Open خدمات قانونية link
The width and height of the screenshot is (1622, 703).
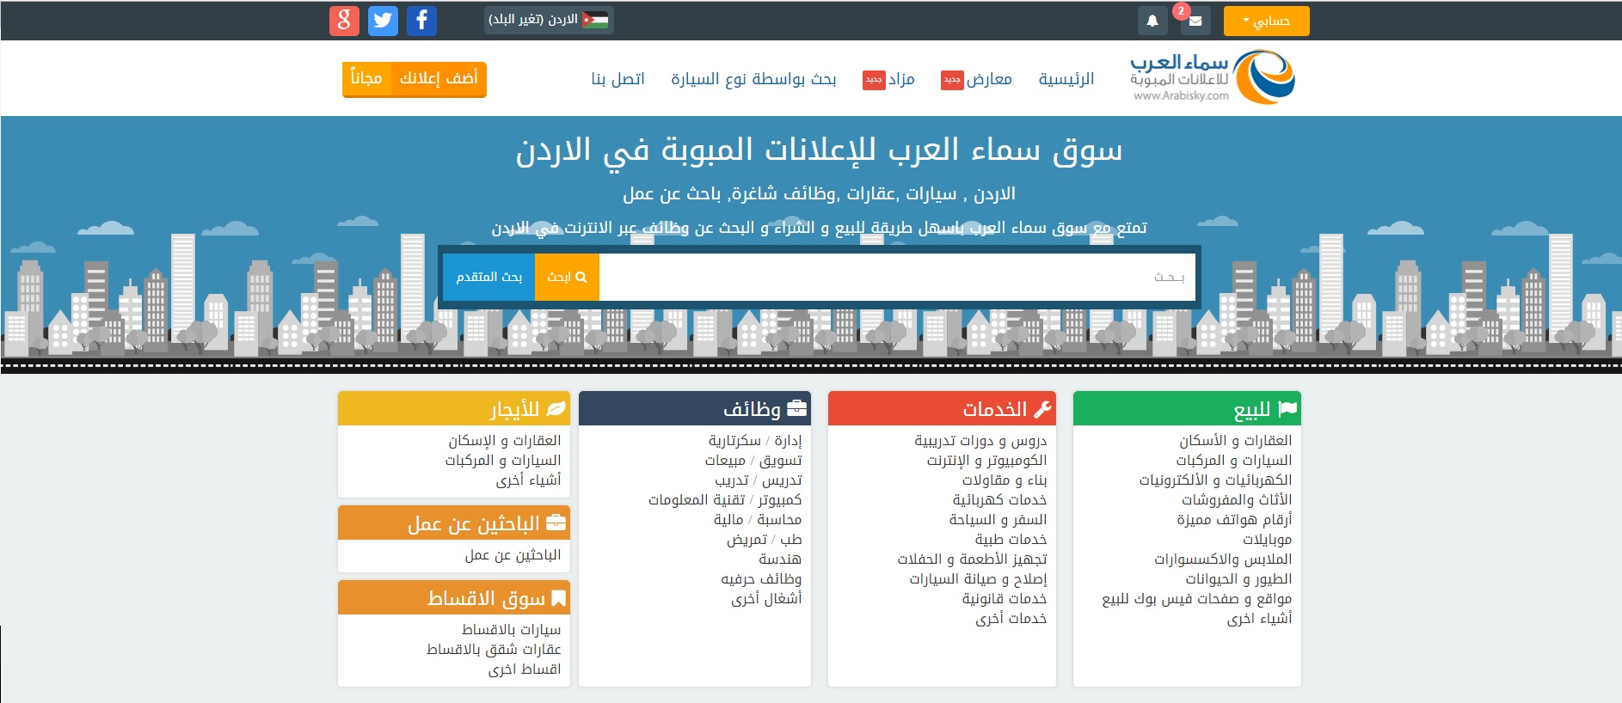[x=1005, y=599]
